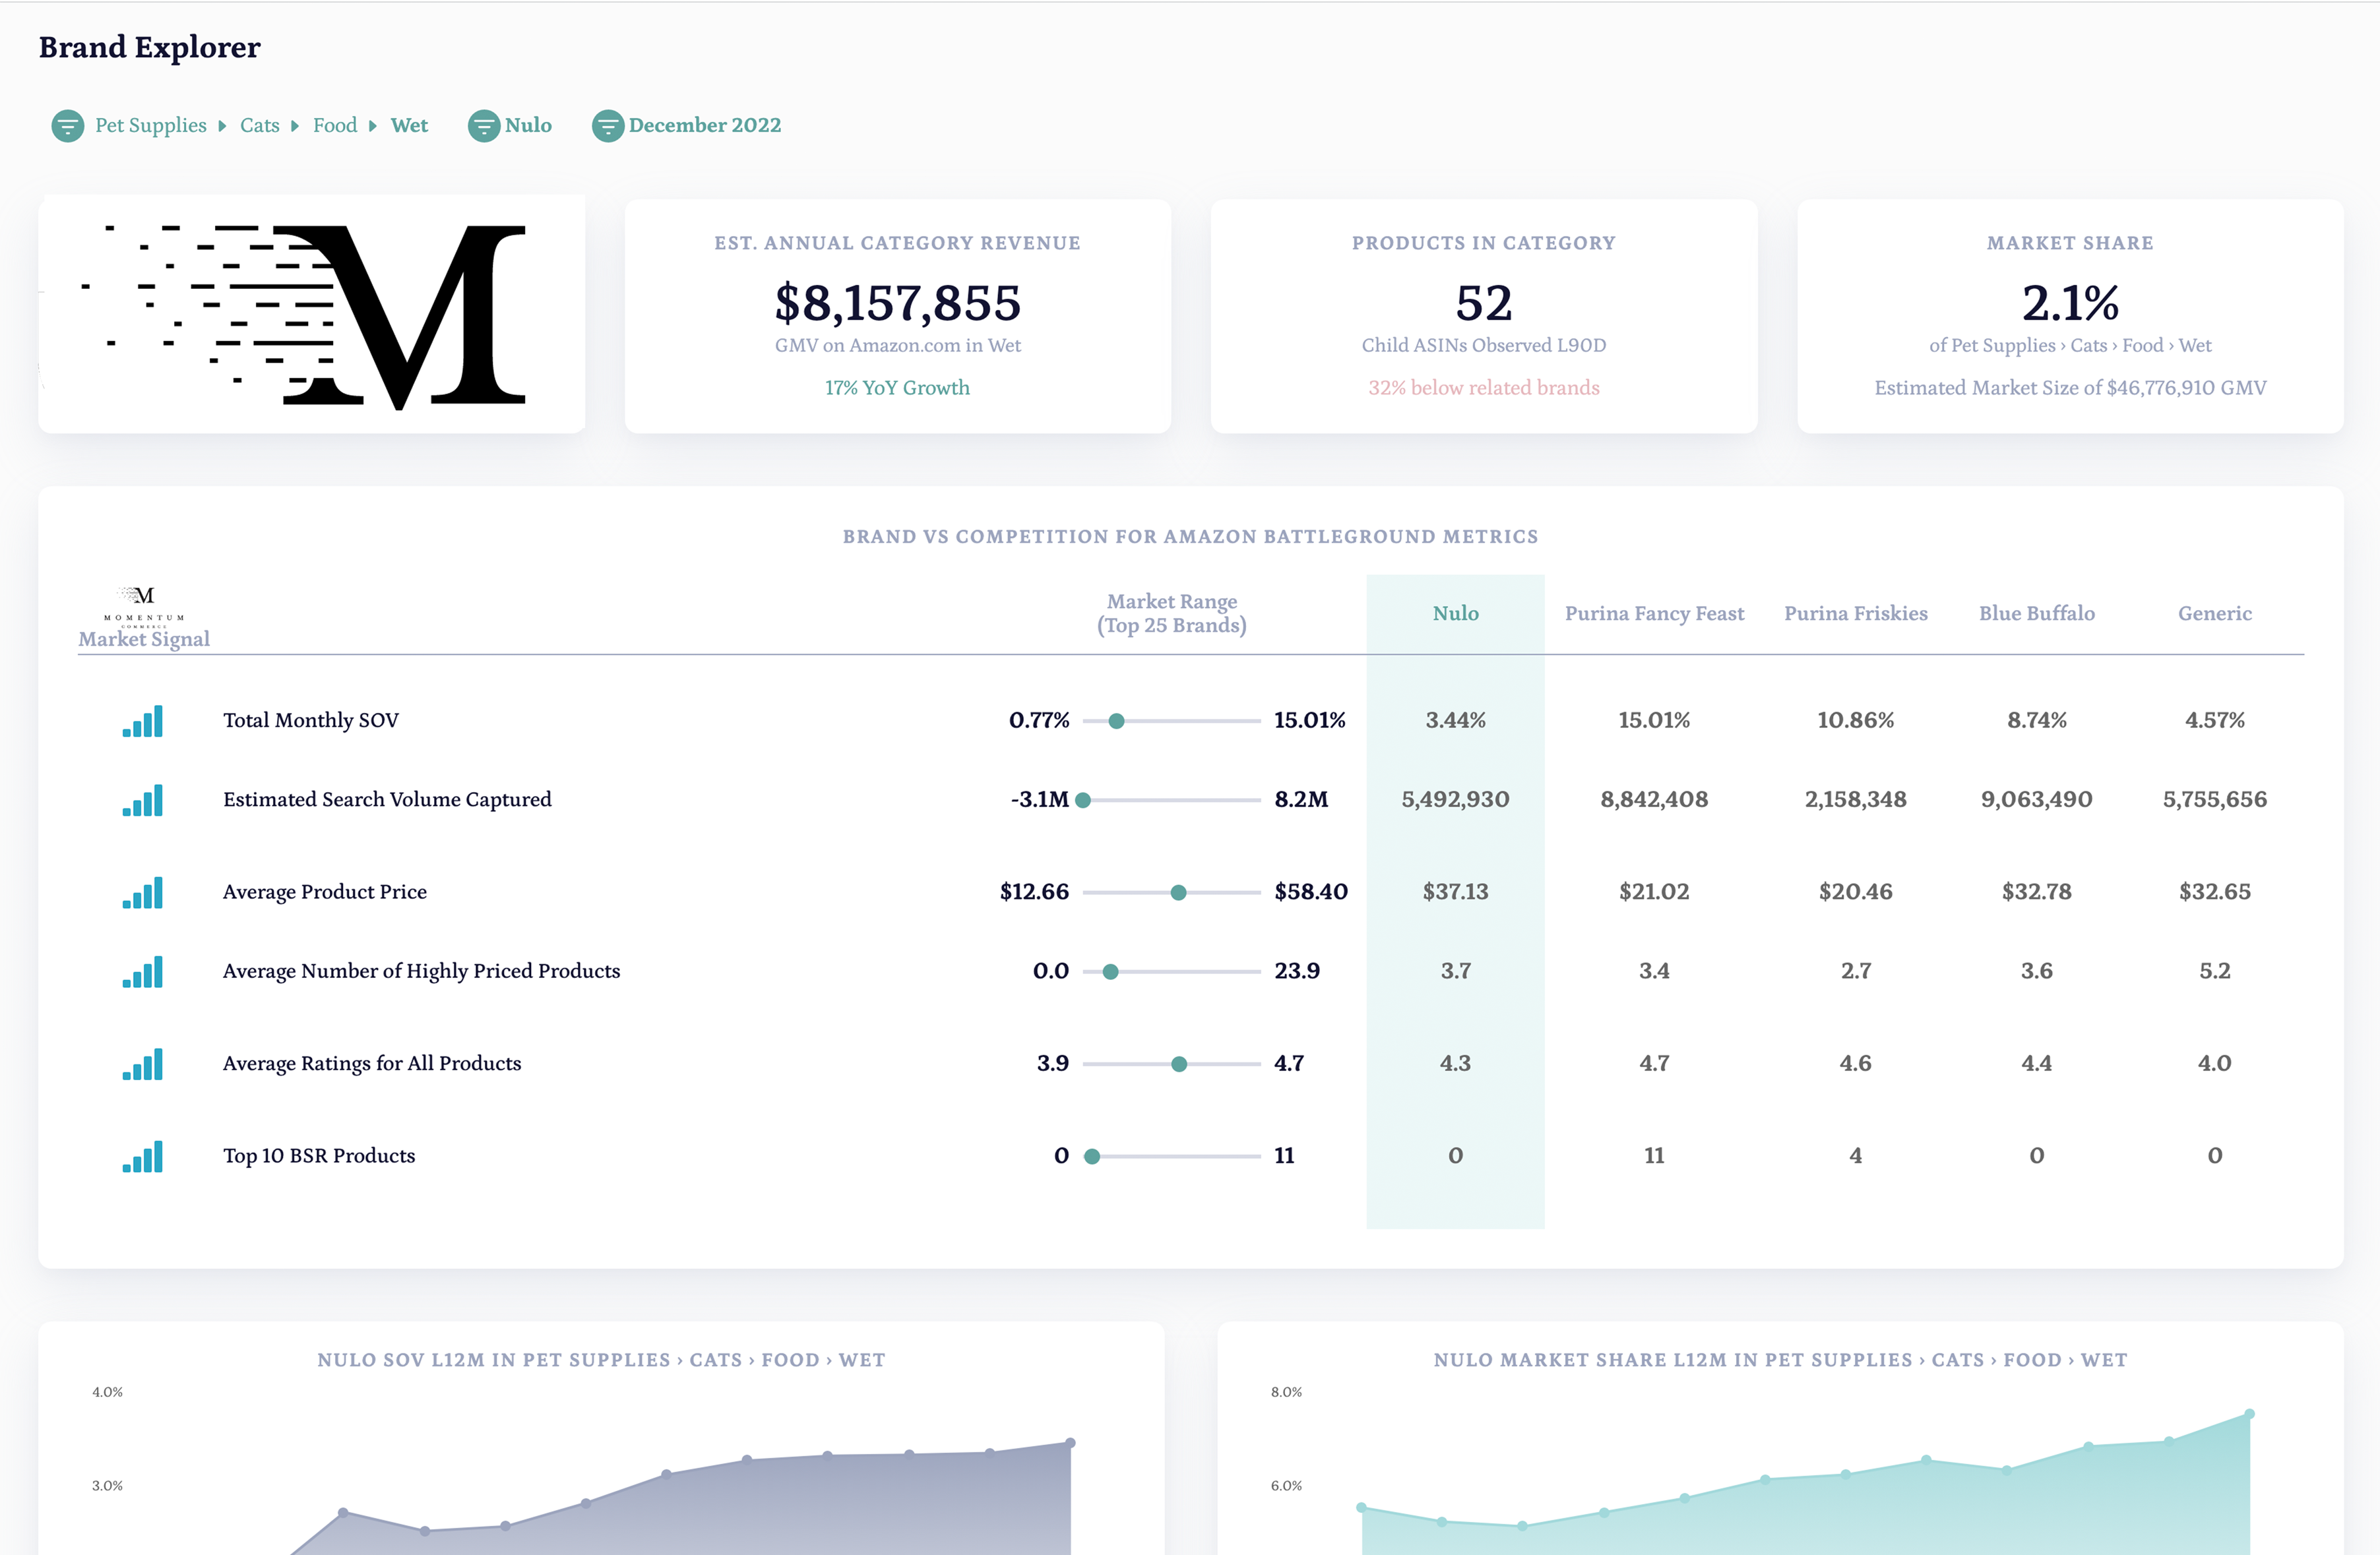Click the 2.1% market share figure
The width and height of the screenshot is (2380, 1555).
click(x=2070, y=302)
